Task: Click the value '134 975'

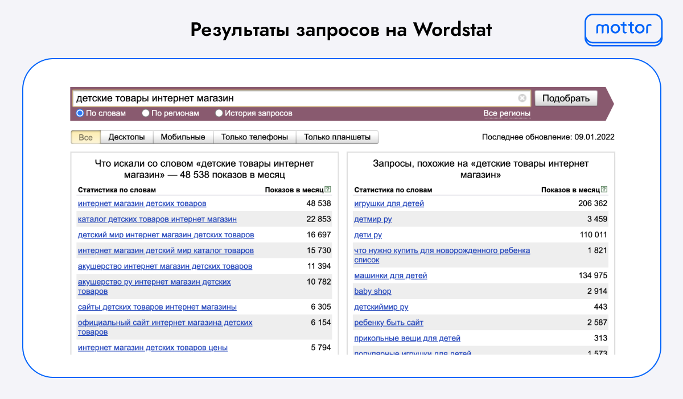Action: pos(593,275)
